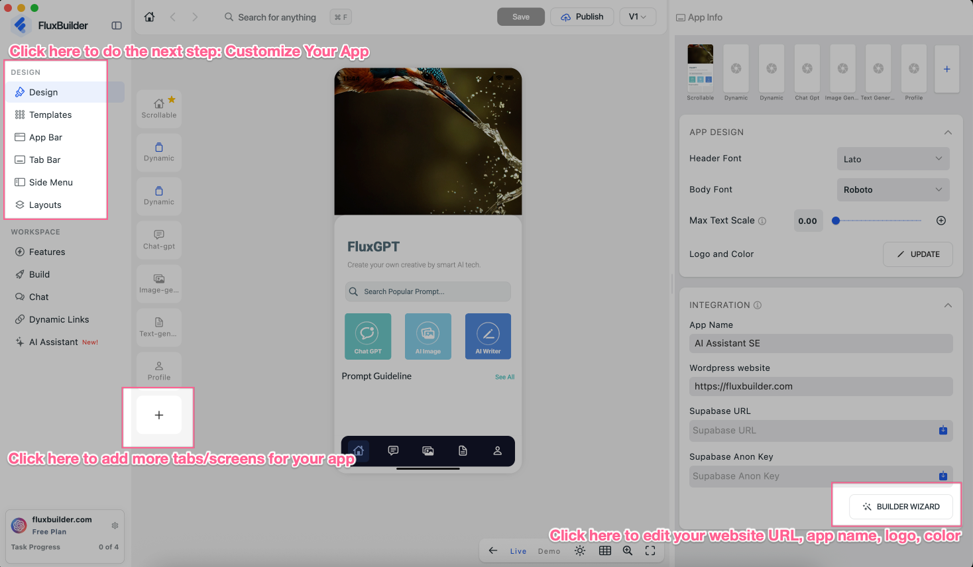Image resolution: width=973 pixels, height=567 pixels.
Task: Open account settings gear next to fluxbuilder.com
Action: (x=115, y=525)
